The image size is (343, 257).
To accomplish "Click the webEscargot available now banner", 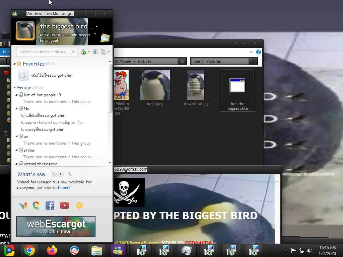I will [x=56, y=227].
